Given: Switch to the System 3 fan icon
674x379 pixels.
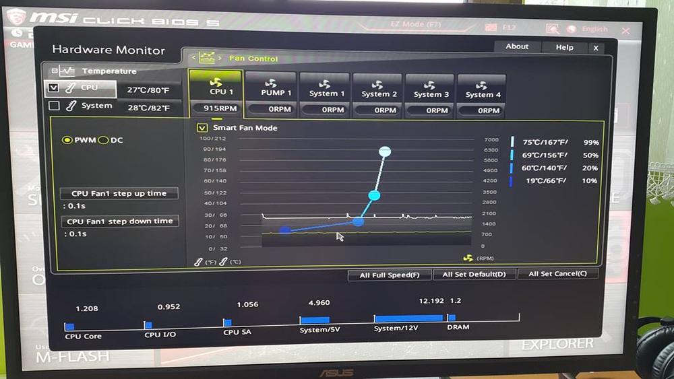Looking at the screenshot, I should click(x=429, y=85).
